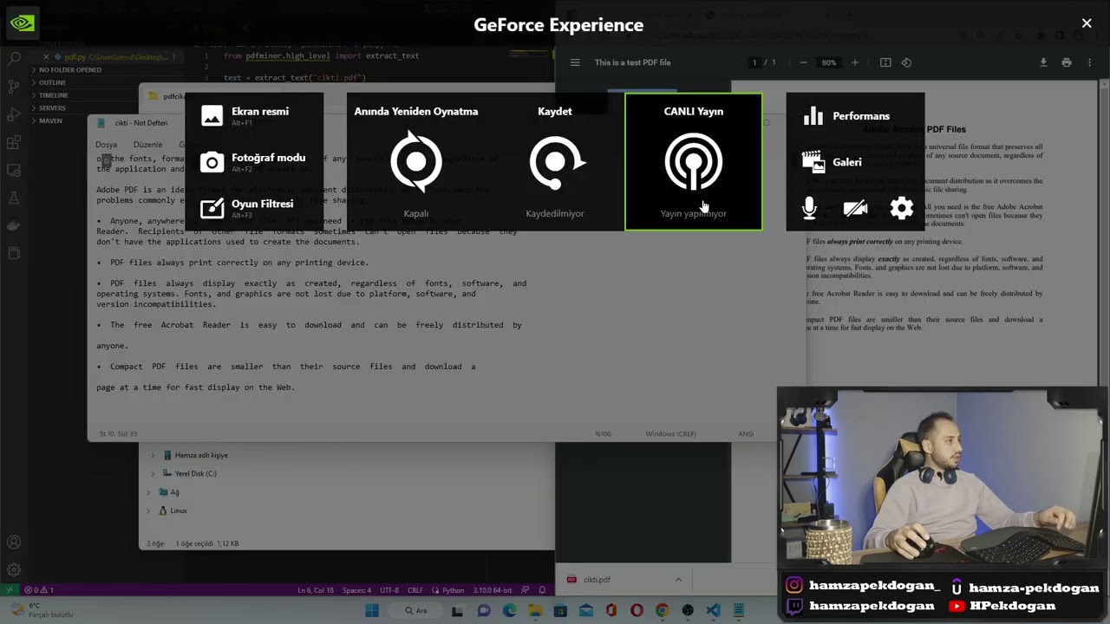Change indentation via Spaces: 4
The height and width of the screenshot is (624, 1110).
click(356, 590)
